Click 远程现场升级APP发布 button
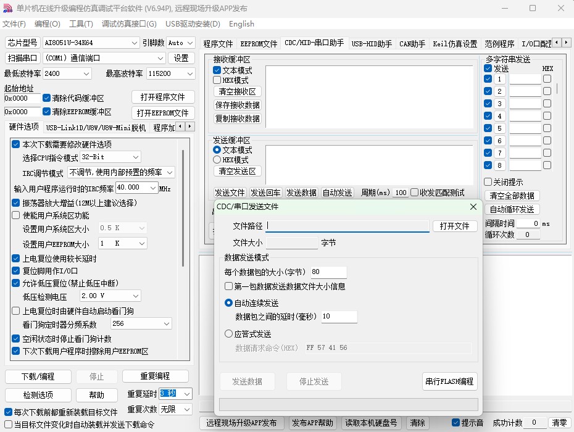This screenshot has height=432, width=574. click(241, 423)
